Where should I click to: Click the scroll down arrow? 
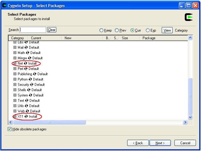coord(190,117)
